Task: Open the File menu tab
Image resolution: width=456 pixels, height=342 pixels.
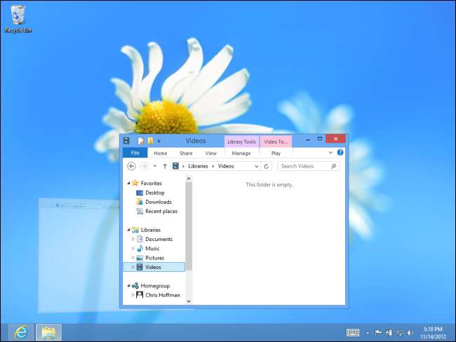Action: pos(135,153)
